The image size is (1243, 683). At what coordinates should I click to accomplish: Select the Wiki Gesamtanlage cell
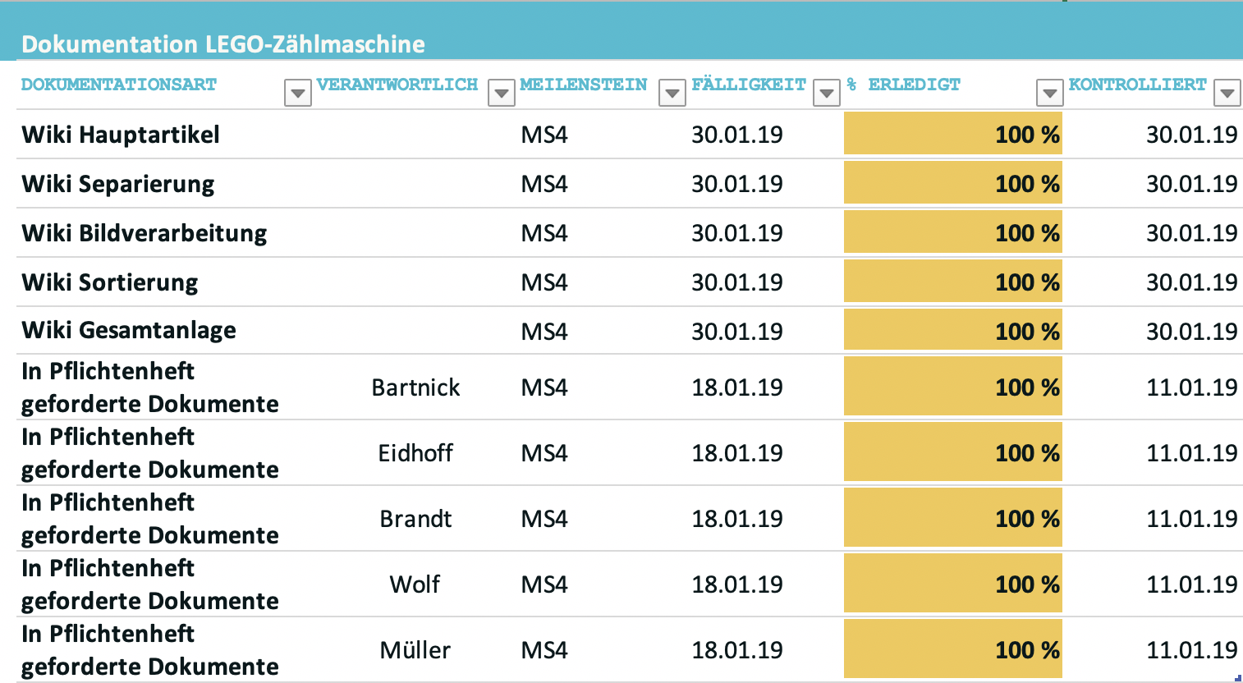pos(129,331)
